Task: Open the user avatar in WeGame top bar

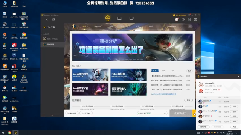Action: 177,19
